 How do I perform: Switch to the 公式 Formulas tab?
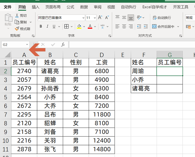coord(70,7)
